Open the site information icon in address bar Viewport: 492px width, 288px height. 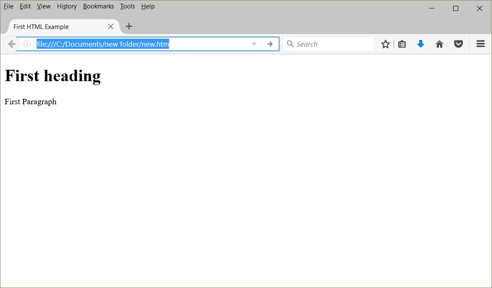[27, 44]
